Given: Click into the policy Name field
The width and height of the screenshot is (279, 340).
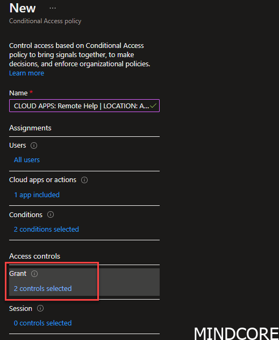Looking at the screenshot, I should [x=84, y=106].
